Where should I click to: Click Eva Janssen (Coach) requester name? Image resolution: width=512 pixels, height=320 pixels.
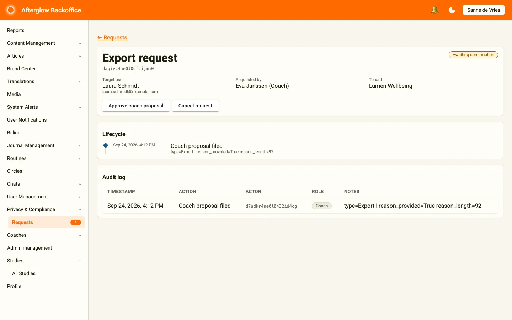tap(262, 86)
